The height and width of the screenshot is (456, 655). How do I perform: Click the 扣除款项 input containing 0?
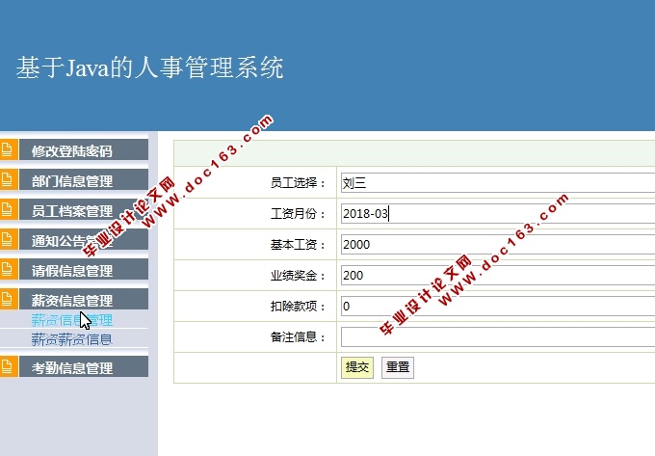tap(498, 307)
